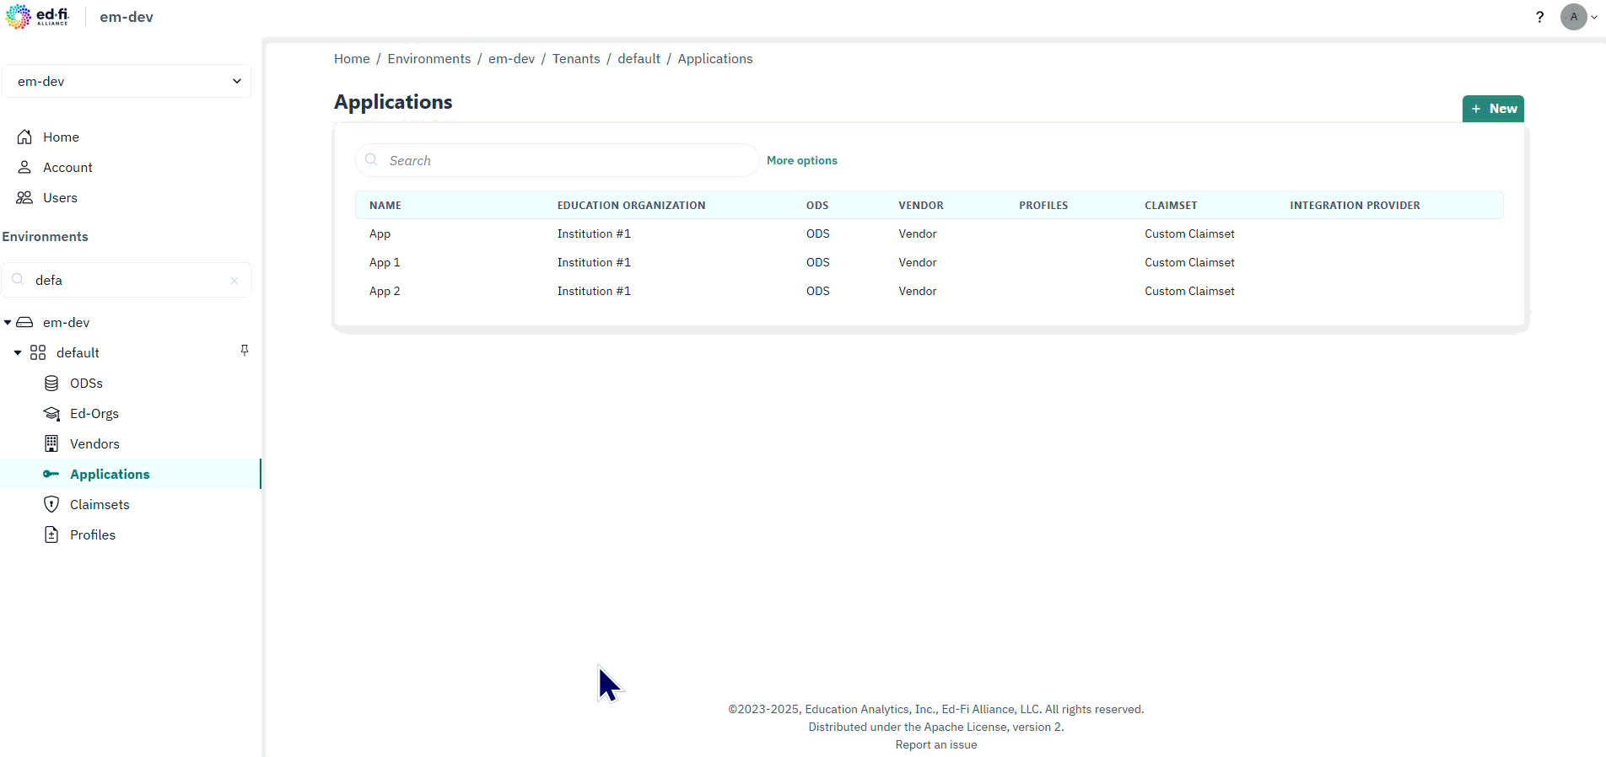The height and width of the screenshot is (757, 1606).
Task: Open the App 1 application name
Action: pos(385,262)
